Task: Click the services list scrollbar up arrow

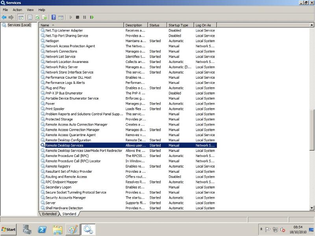Action: pos(312,25)
